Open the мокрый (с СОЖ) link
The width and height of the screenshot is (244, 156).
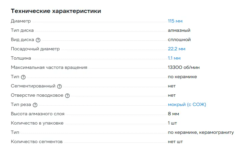[x=187, y=105]
